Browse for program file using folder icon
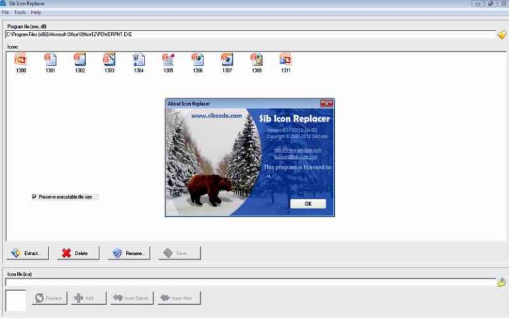509x318 pixels. (x=502, y=34)
